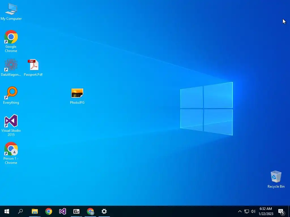290x217 pixels.
Task: Open Visual Studio from the taskbar
Action: click(x=63, y=211)
